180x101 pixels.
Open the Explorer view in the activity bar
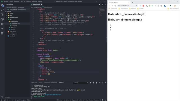click(x=3, y=5)
